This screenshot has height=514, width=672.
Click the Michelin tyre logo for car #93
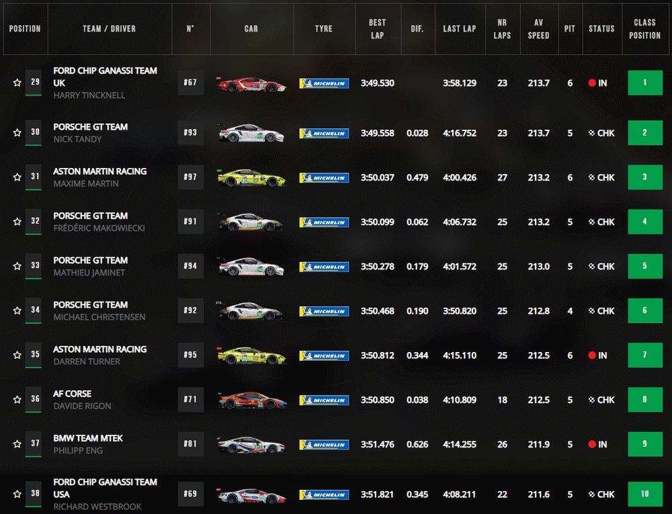click(324, 133)
